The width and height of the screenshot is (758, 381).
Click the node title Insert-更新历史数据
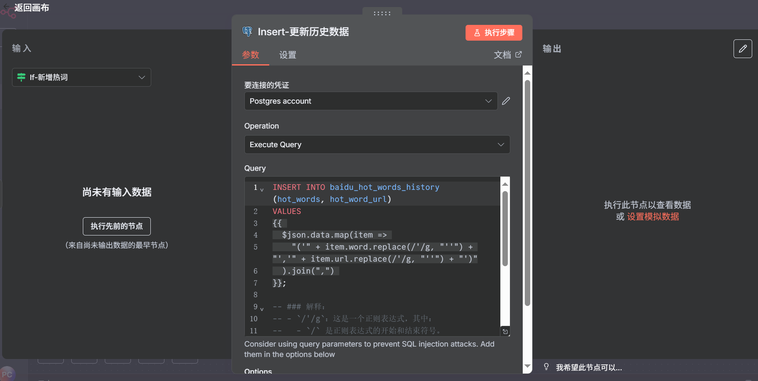[x=303, y=32]
